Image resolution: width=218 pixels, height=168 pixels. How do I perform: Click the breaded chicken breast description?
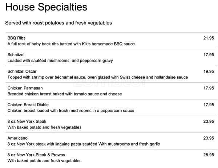pos(64,94)
